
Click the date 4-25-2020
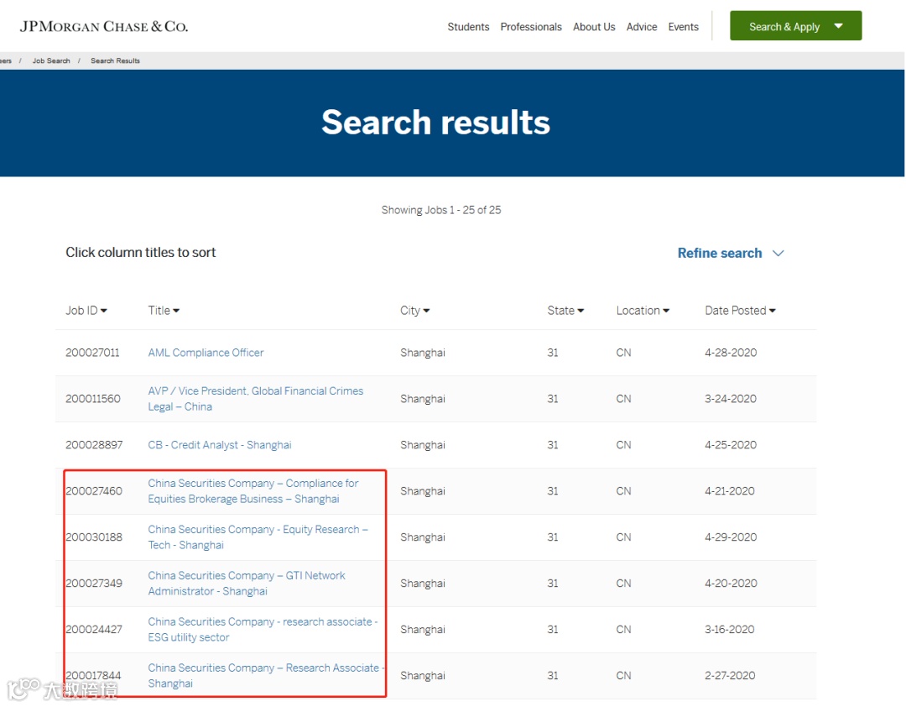(731, 445)
